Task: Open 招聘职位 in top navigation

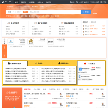Action: (23, 2)
